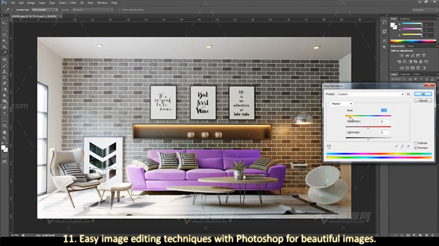Select the Eyedropper tool in left toolbar
The height and width of the screenshot is (246, 439).
click(4, 52)
